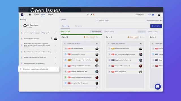Image resolution: width=181 pixels, height=101 pixels.
Task: Open the settings gear beside Repeats every week
Action: point(161,20)
